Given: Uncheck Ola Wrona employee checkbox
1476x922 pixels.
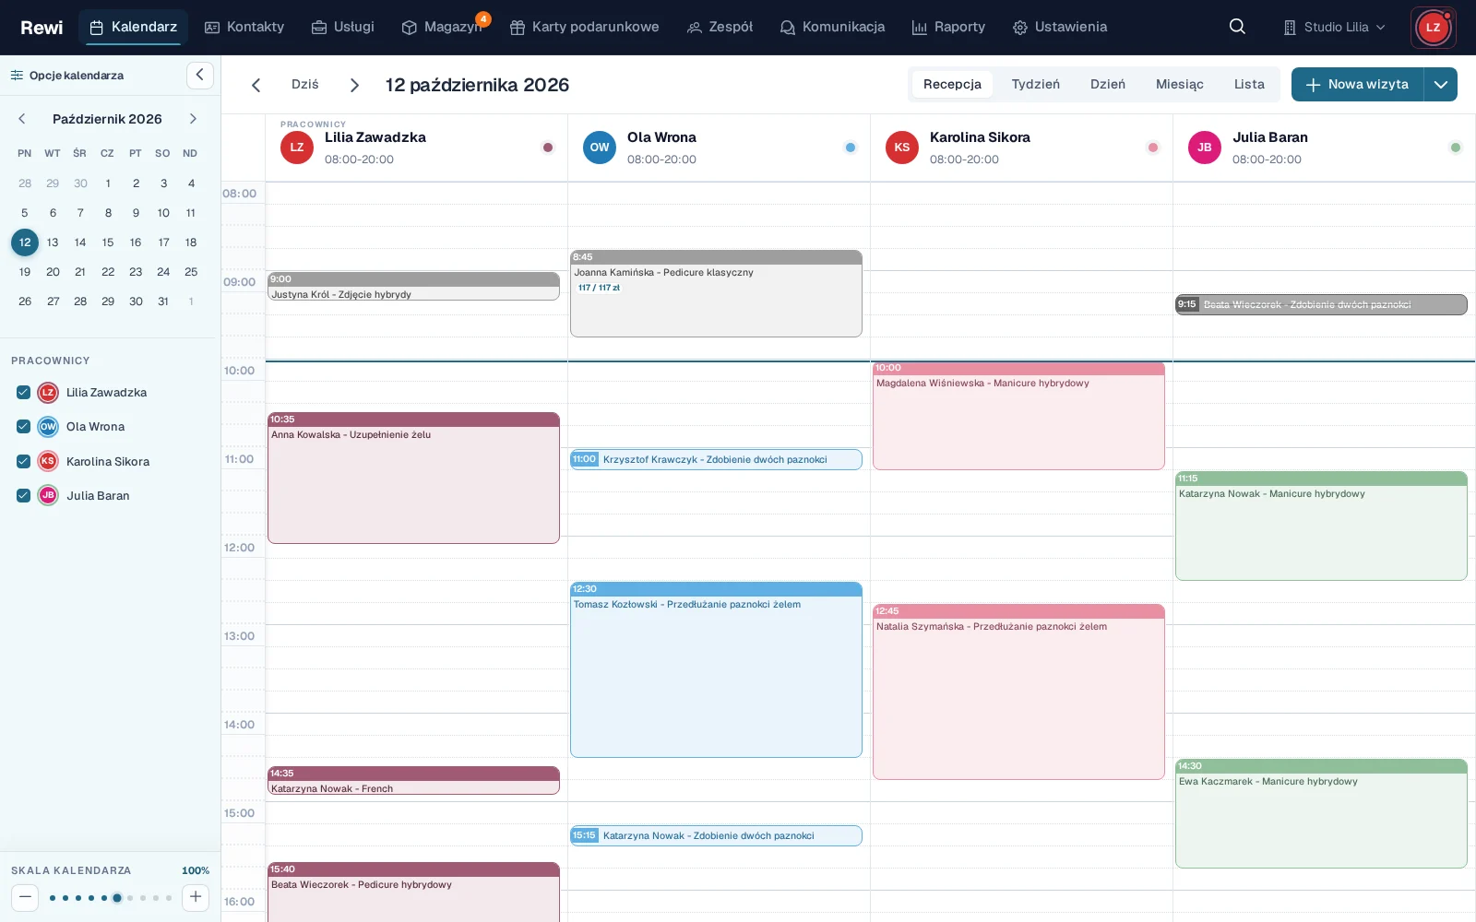Looking at the screenshot, I should [24, 427].
